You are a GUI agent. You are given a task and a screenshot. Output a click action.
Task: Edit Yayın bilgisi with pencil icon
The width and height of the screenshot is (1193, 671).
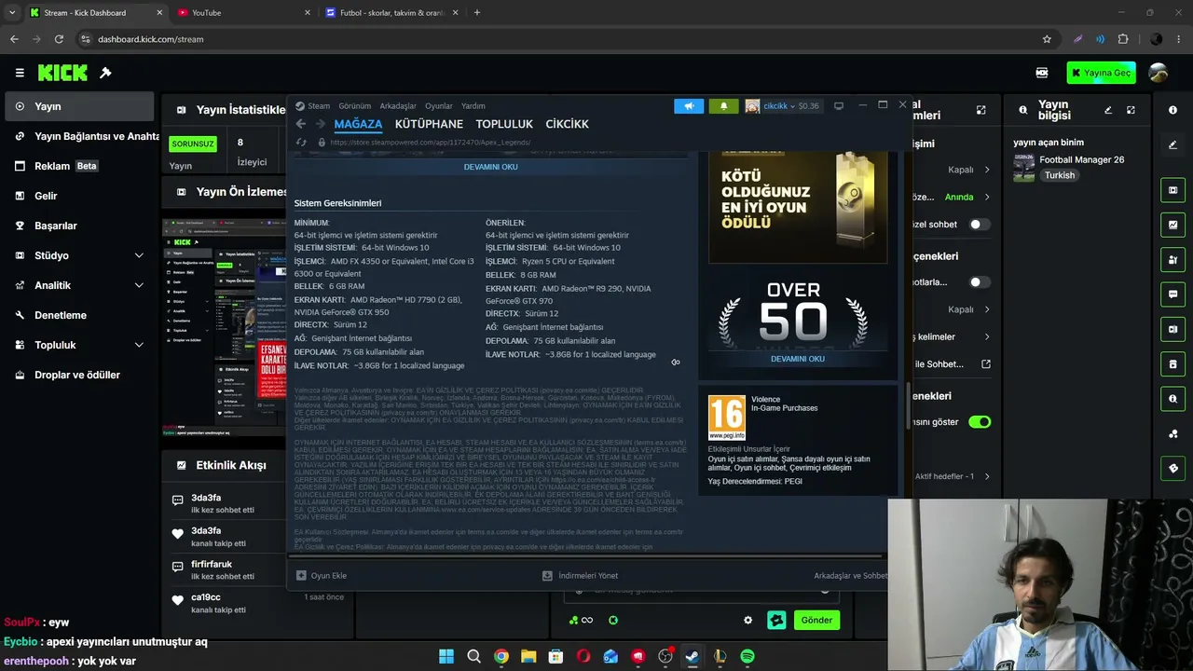tap(1108, 110)
